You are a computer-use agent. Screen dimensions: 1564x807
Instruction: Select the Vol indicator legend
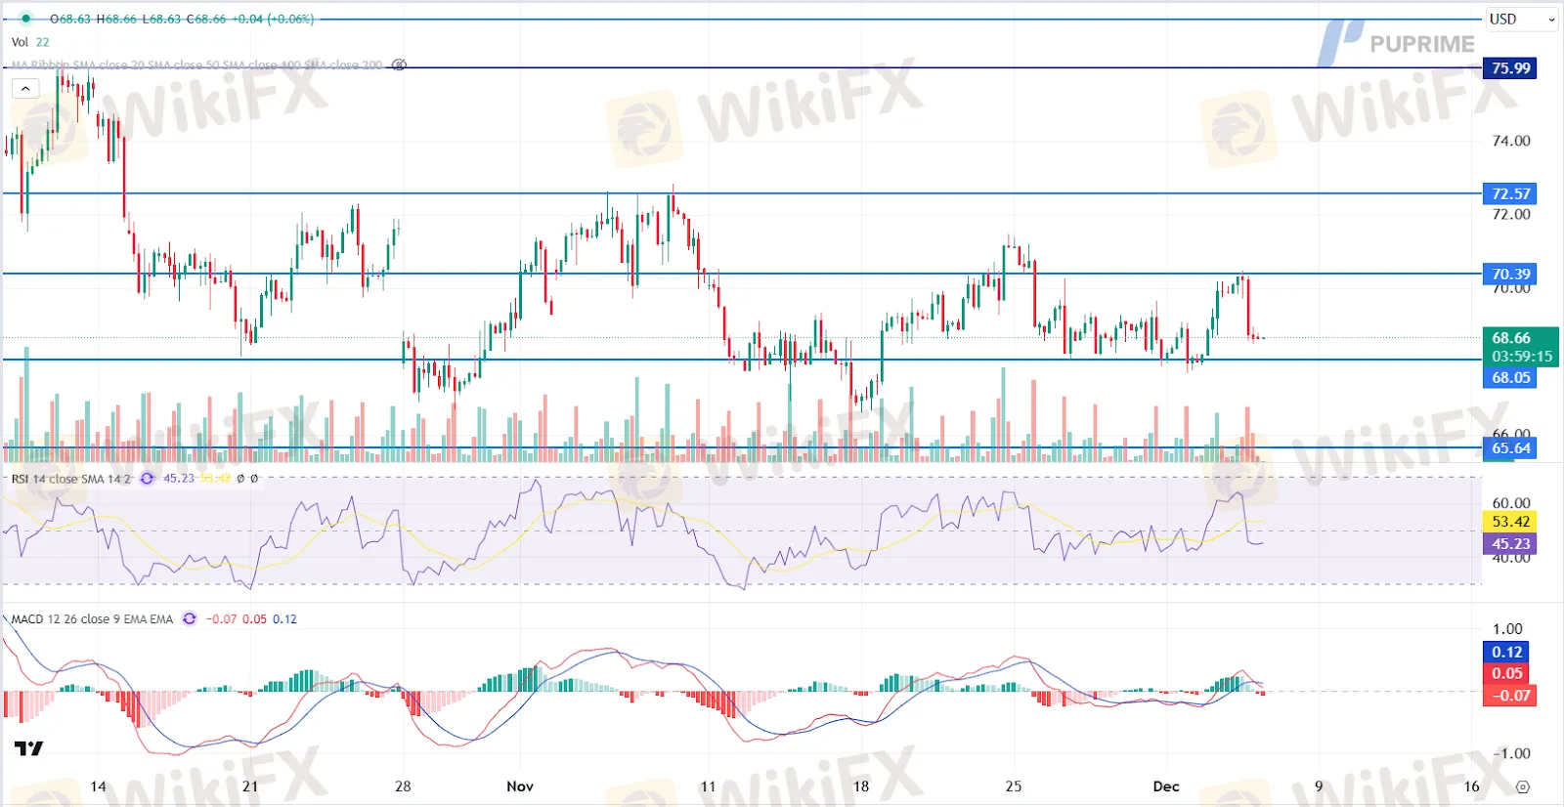20,42
